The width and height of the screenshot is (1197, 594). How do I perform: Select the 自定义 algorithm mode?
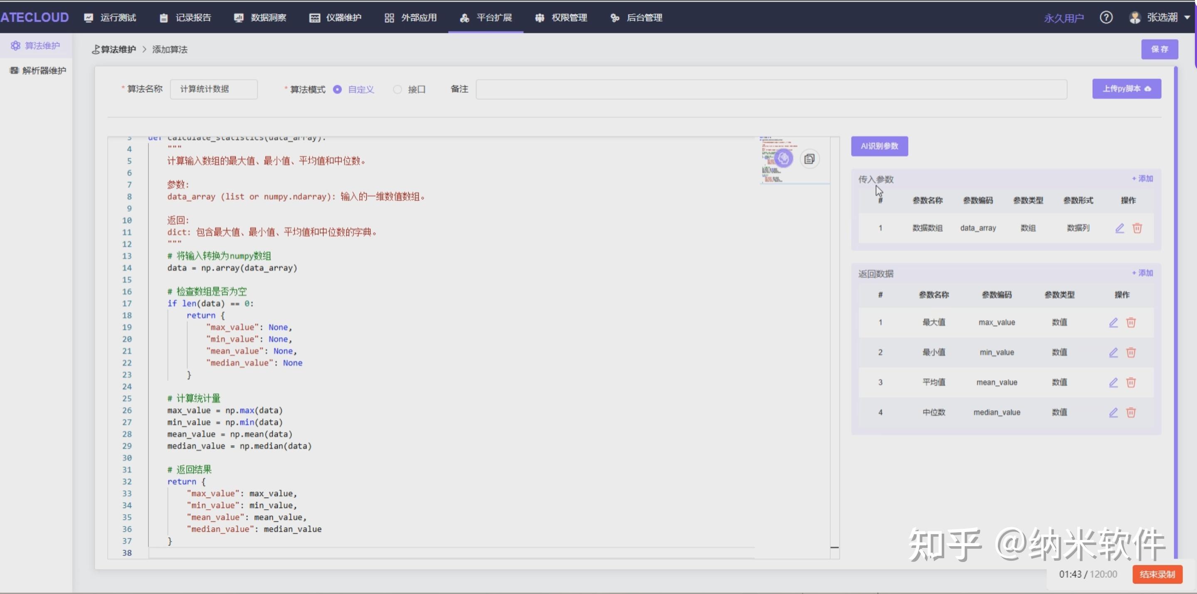[337, 89]
